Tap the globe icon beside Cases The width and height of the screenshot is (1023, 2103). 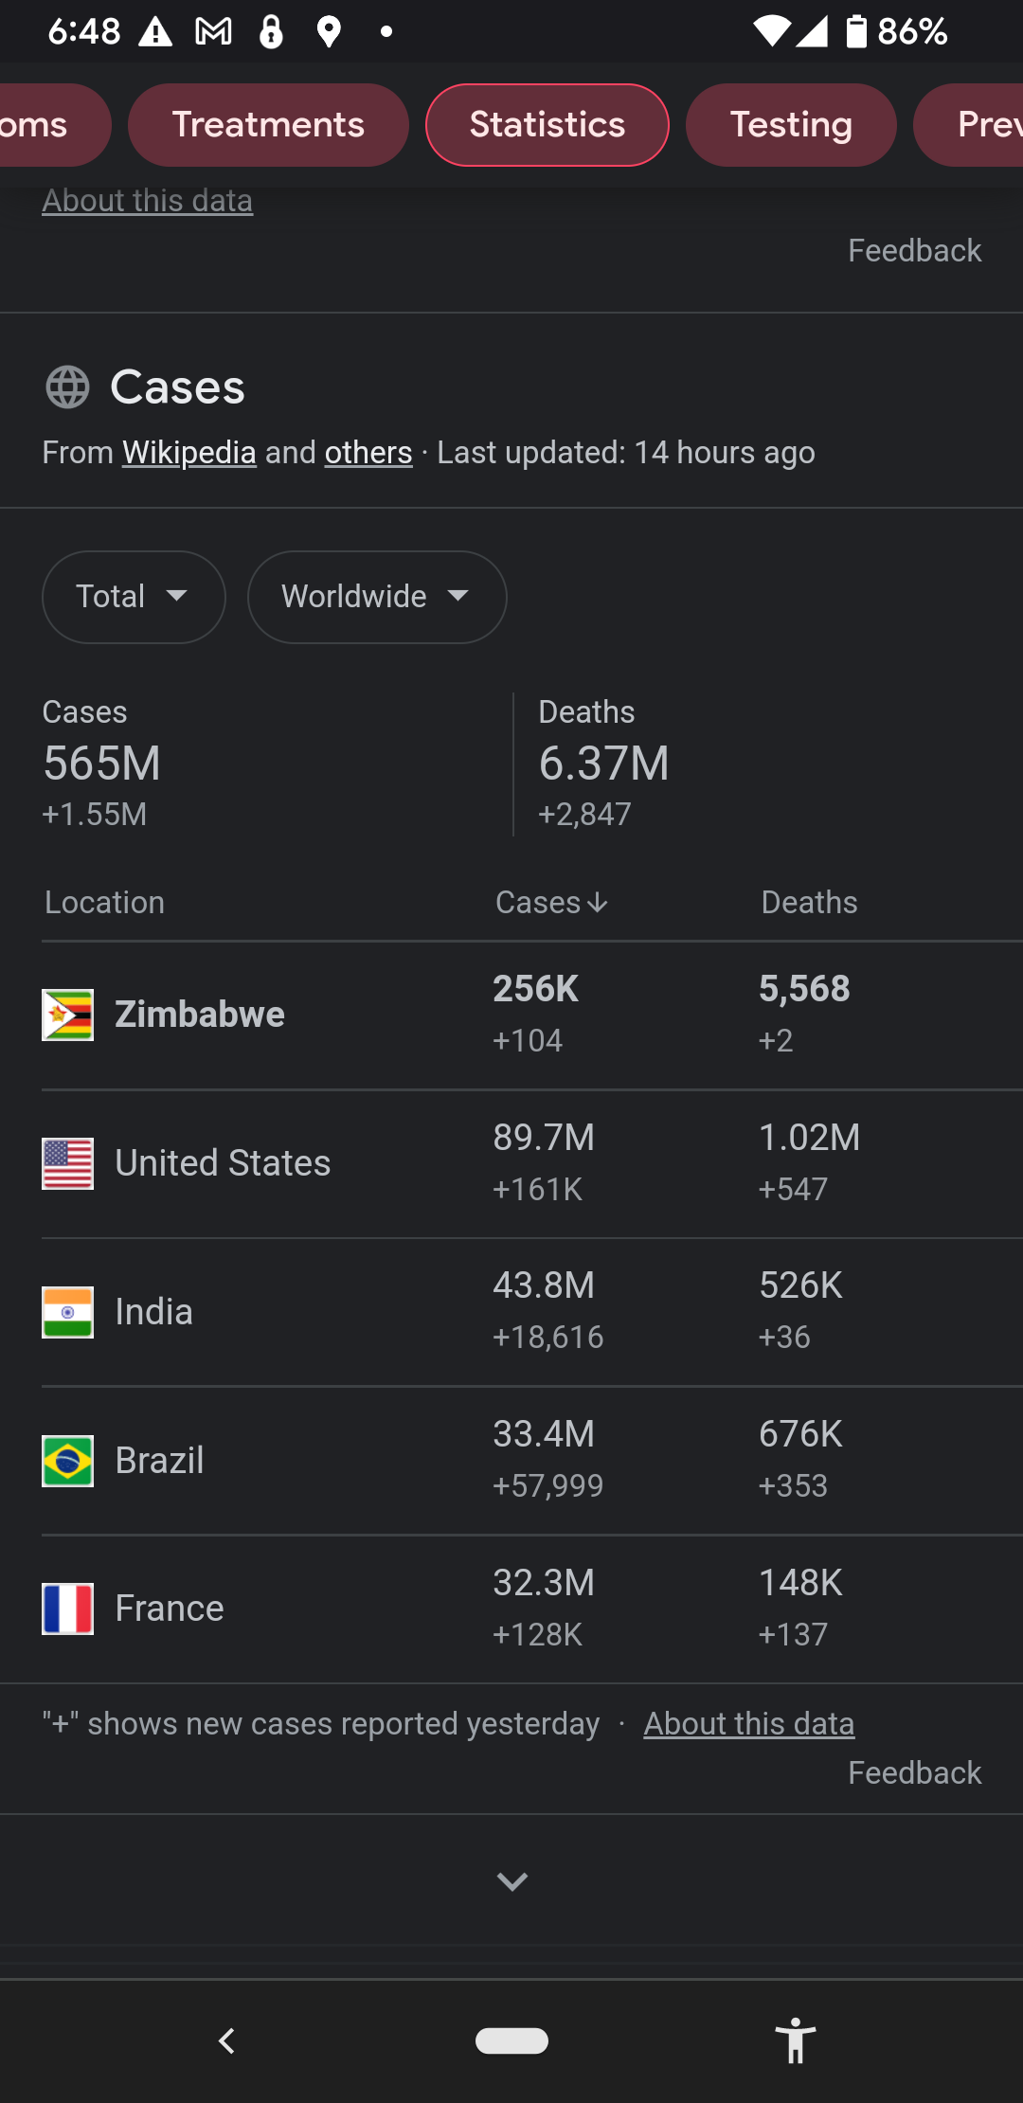[x=67, y=387]
